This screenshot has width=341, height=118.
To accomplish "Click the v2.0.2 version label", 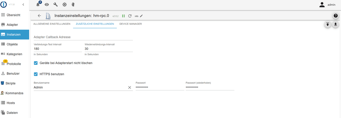I will coord(116,16).
